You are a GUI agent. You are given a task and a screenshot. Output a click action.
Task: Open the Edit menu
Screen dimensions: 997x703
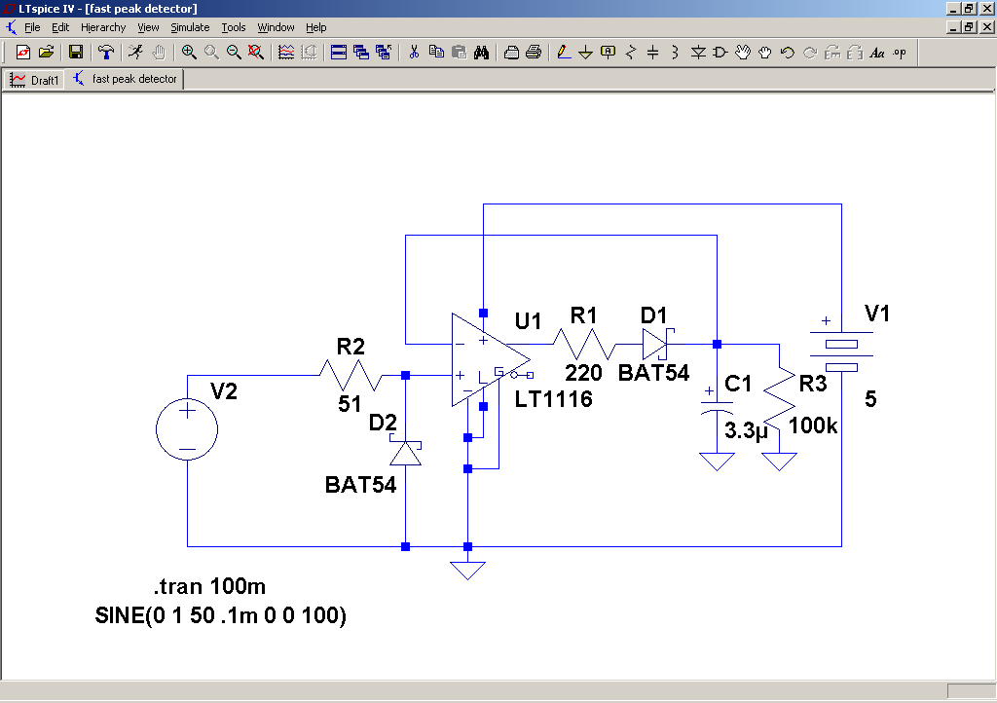(60, 27)
